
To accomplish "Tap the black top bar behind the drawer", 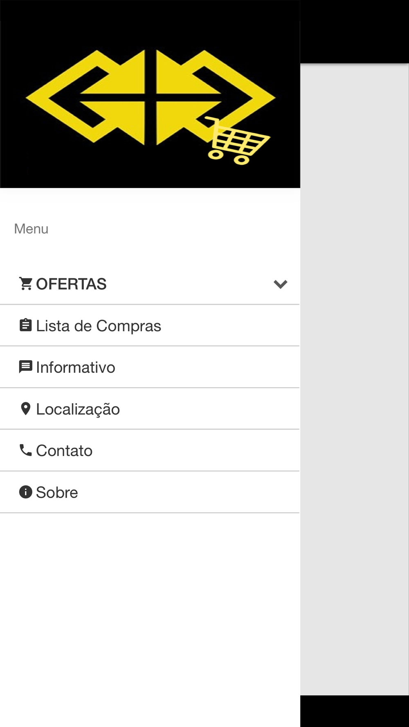I will [355, 31].
